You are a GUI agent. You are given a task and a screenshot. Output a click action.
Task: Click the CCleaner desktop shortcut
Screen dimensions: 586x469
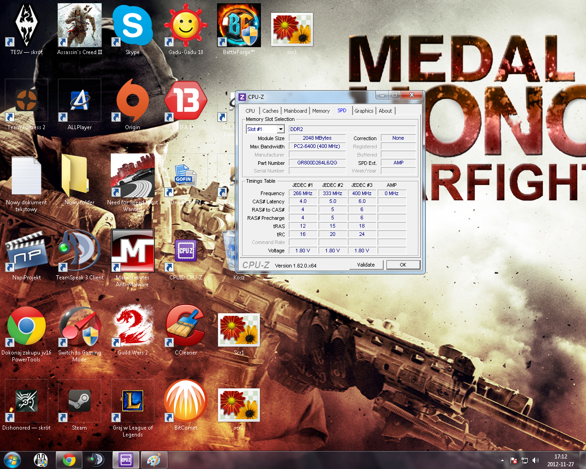click(x=186, y=330)
